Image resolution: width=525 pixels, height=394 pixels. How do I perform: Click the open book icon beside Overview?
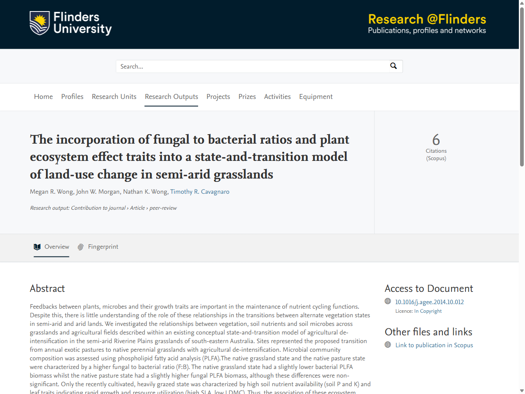(x=37, y=247)
